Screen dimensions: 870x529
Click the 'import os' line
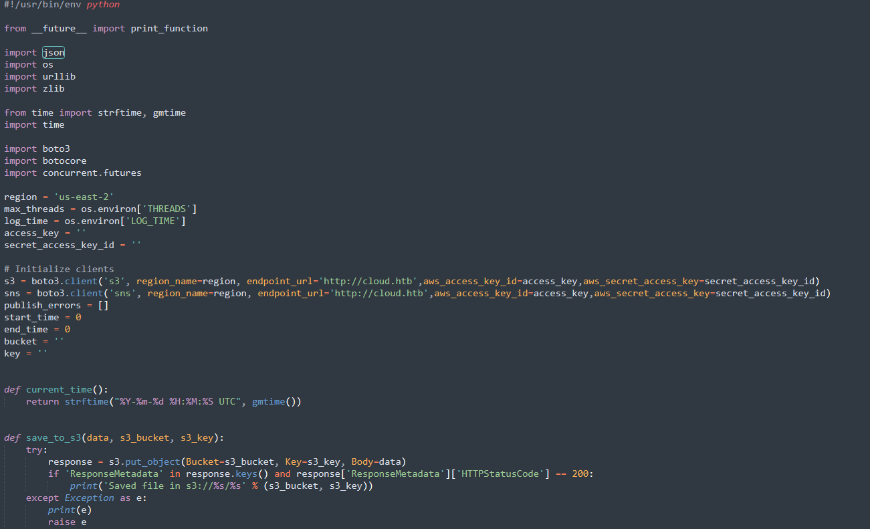point(29,65)
